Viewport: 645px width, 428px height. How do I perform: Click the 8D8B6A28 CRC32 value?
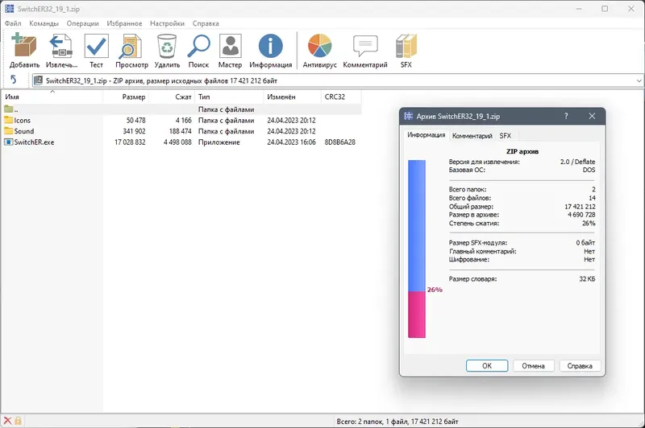(x=339, y=142)
